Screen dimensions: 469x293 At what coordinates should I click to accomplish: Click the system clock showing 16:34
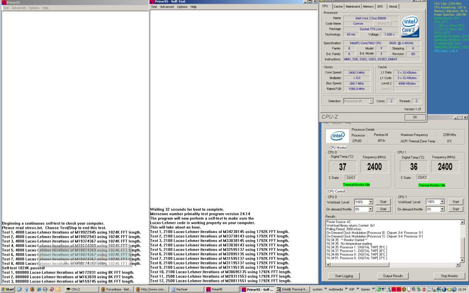(x=462, y=289)
